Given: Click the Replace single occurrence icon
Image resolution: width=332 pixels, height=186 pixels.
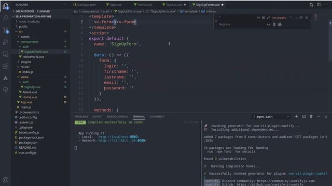Looking at the screenshot, I should click(274, 24).
